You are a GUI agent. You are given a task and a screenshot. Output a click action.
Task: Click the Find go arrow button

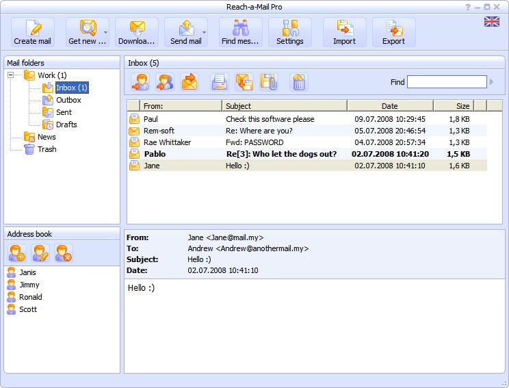[x=491, y=82]
